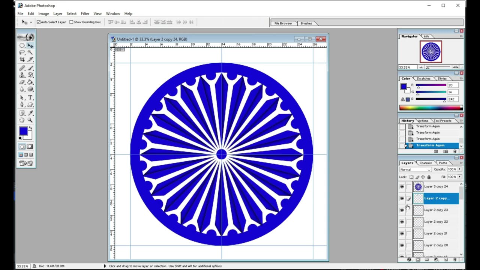480x270 pixels.
Task: Open the File Browser tab
Action: tap(283, 23)
